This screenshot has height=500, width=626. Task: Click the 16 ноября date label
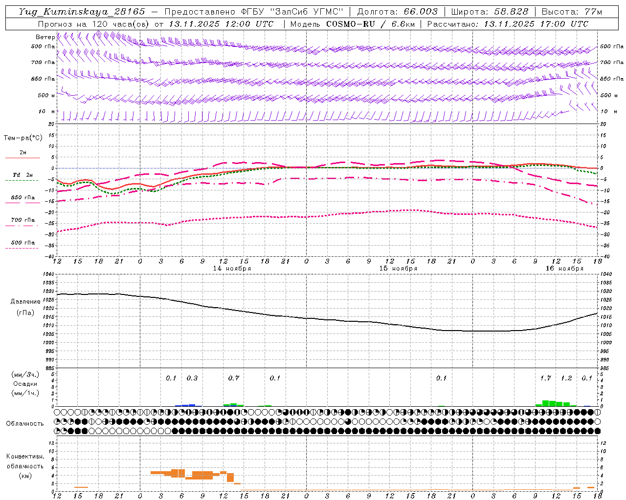tap(564, 269)
